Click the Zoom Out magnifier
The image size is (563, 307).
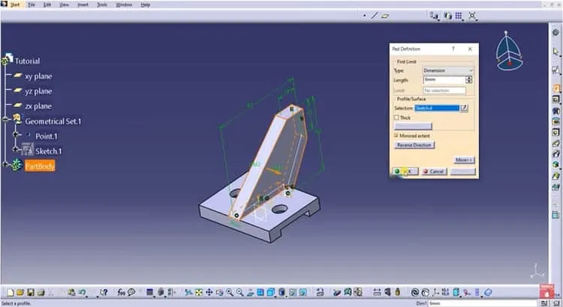point(239,293)
